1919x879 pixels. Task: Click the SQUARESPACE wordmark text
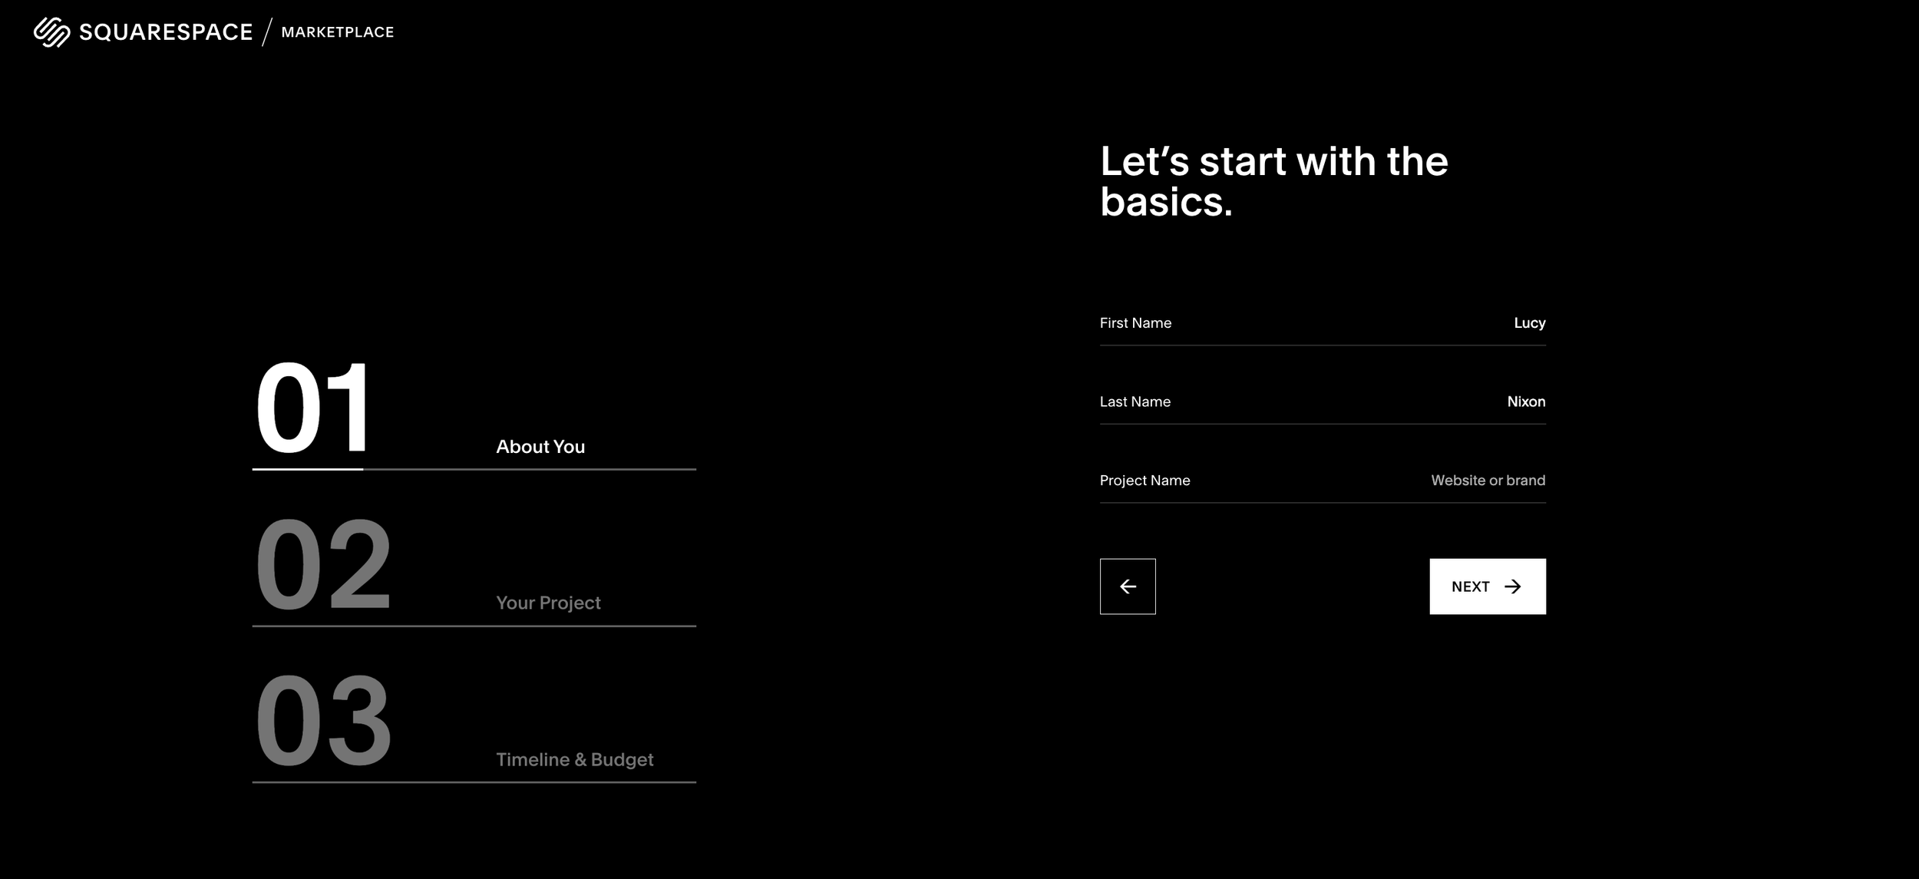tap(166, 32)
